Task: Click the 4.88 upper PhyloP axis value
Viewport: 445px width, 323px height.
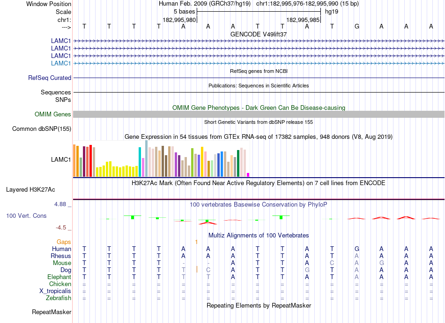Action: pos(60,204)
